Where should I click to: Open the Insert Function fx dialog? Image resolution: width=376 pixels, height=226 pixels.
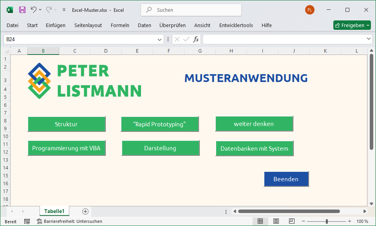[x=195, y=39]
